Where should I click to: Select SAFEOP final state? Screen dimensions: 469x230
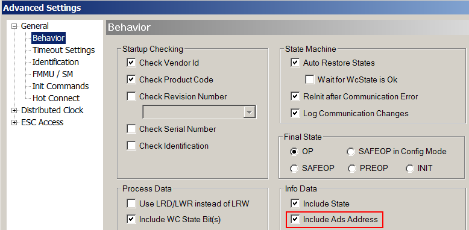pos(294,169)
